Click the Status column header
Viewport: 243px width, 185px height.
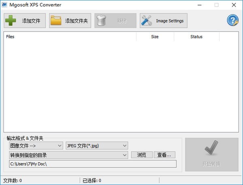click(x=196, y=37)
